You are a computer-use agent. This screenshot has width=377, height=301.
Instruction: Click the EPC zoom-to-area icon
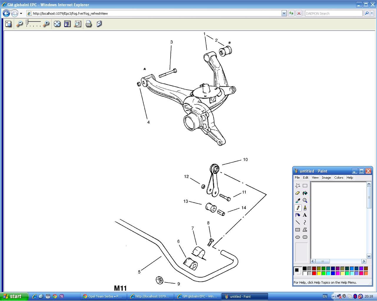click(78, 24)
